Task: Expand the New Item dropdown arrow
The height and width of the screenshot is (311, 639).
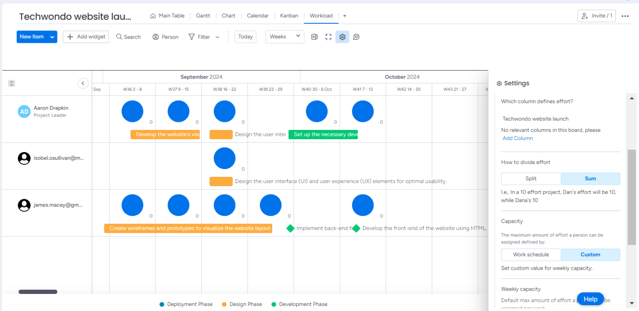Action: click(x=52, y=37)
